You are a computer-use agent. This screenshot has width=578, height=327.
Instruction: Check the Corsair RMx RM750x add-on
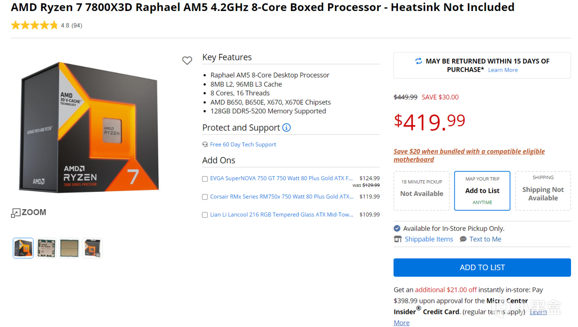point(205,197)
